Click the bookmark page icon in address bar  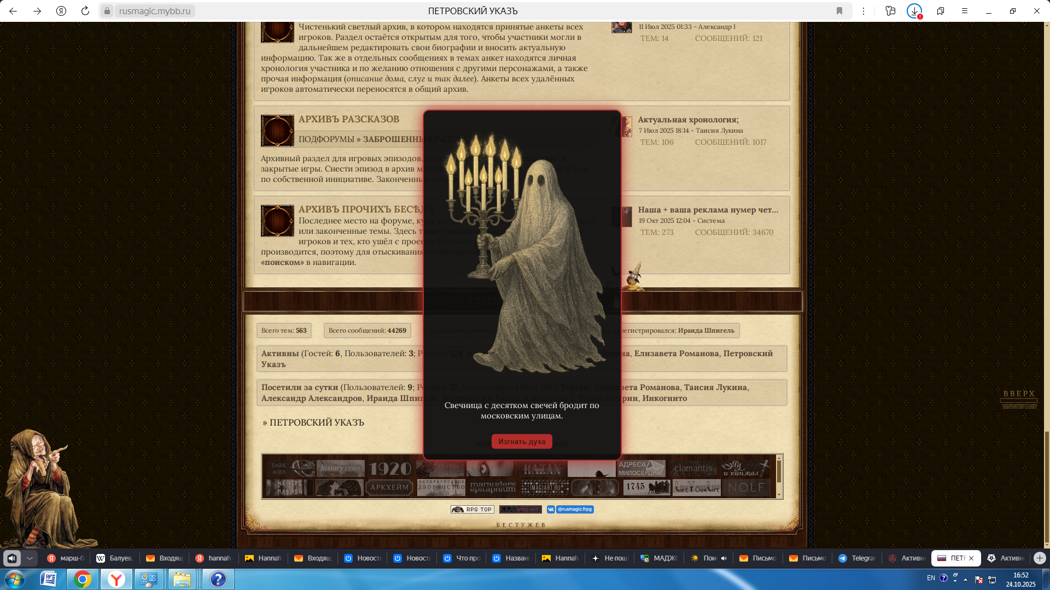pos(839,11)
